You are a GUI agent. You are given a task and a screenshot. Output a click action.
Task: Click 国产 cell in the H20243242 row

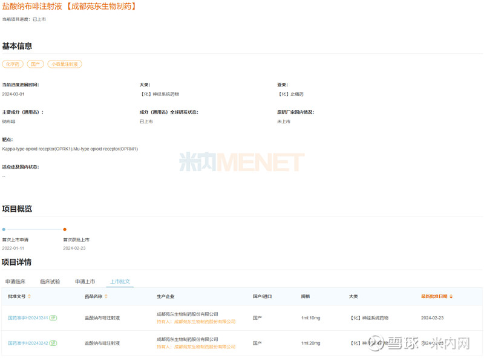point(257,343)
